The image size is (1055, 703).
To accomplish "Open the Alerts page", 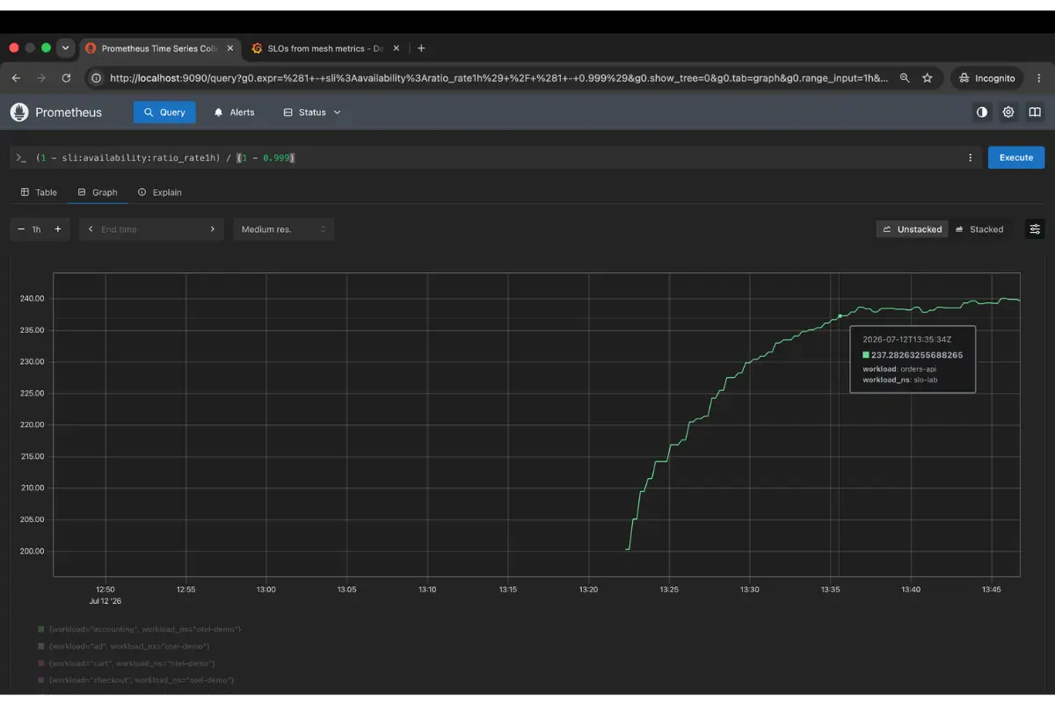I will click(x=234, y=112).
